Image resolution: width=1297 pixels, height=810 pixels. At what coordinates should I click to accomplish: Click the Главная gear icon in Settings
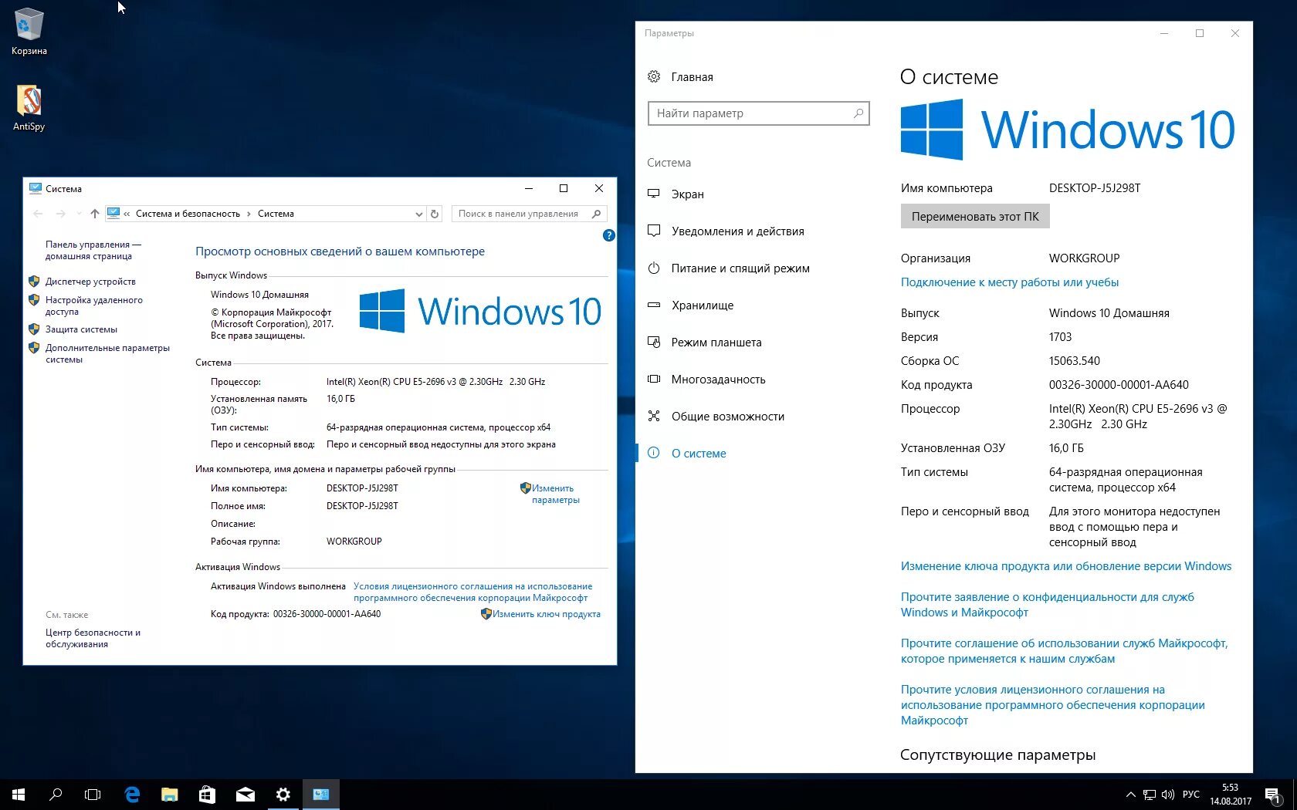[x=654, y=76]
